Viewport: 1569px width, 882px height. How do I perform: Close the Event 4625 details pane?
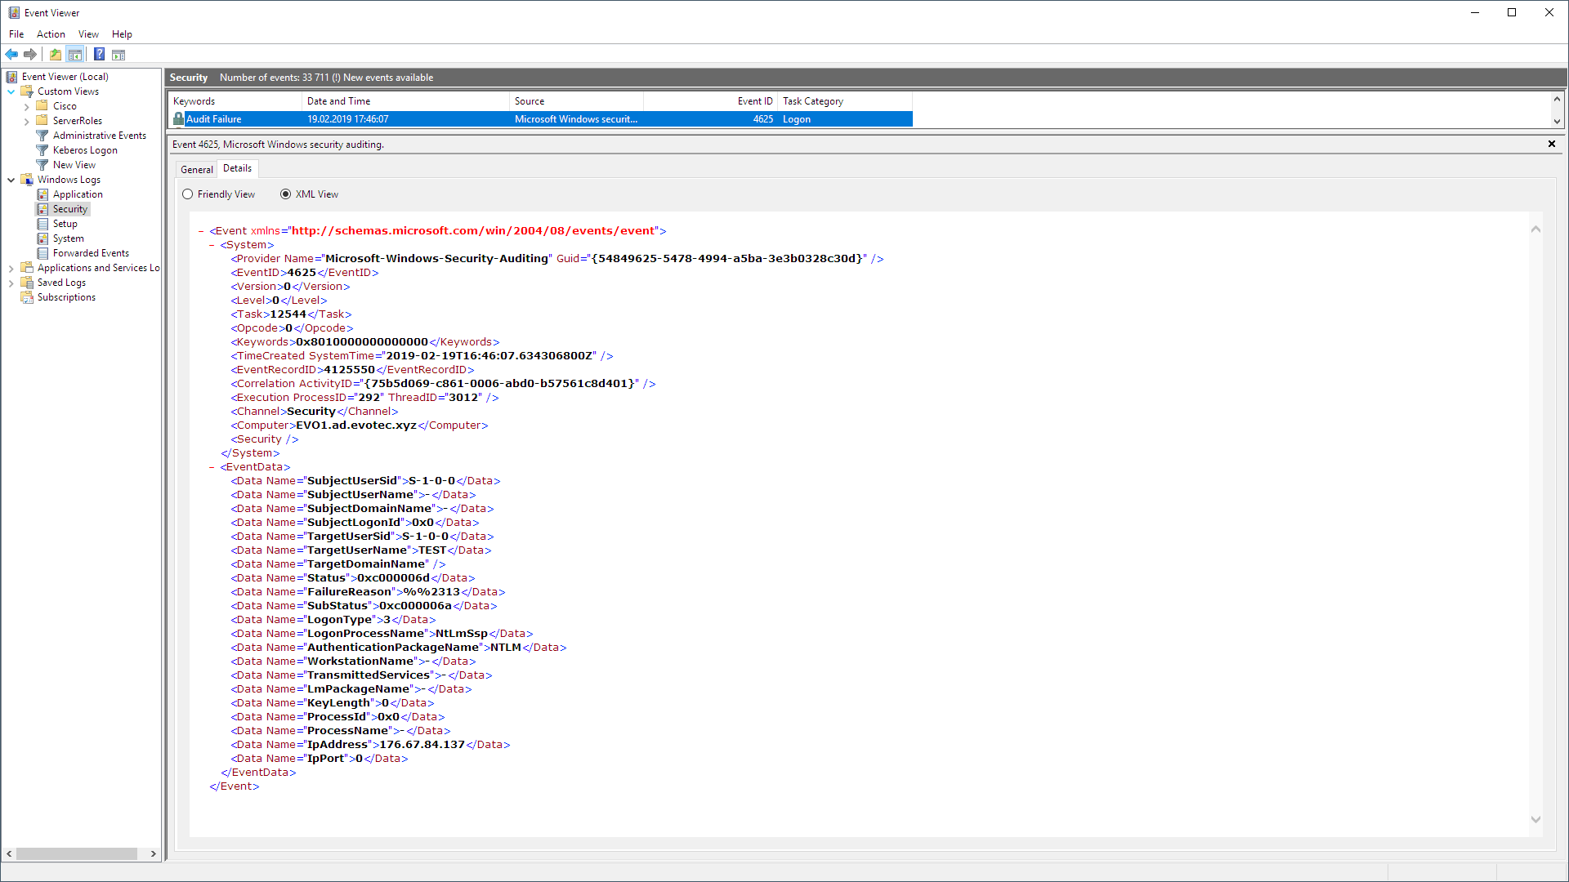point(1551,143)
